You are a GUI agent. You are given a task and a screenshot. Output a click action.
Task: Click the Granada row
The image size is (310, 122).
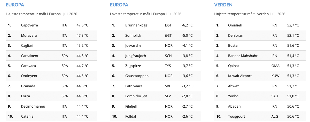coord(51,86)
